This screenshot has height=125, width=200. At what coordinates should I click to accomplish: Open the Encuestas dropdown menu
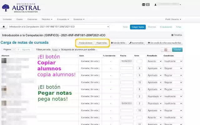point(63,19)
